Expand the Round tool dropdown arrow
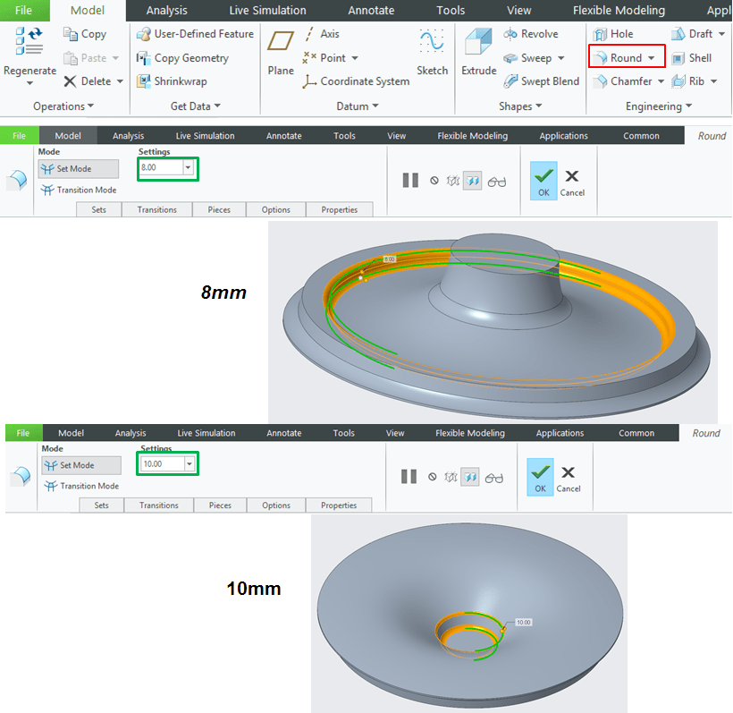Viewport: 733px width, 713px height. pyautogui.click(x=652, y=58)
